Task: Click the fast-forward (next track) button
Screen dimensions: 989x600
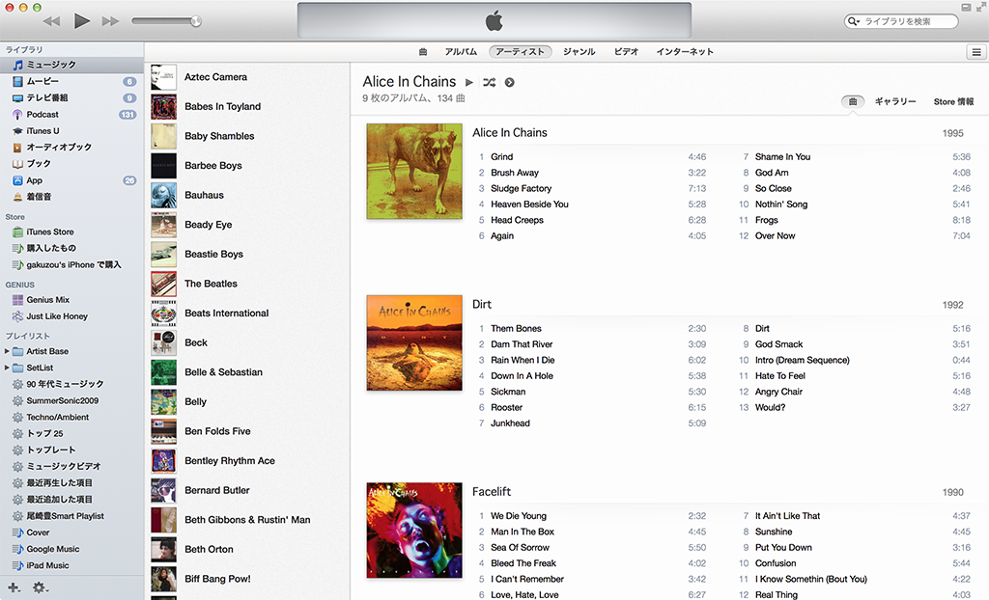Action: (x=110, y=21)
